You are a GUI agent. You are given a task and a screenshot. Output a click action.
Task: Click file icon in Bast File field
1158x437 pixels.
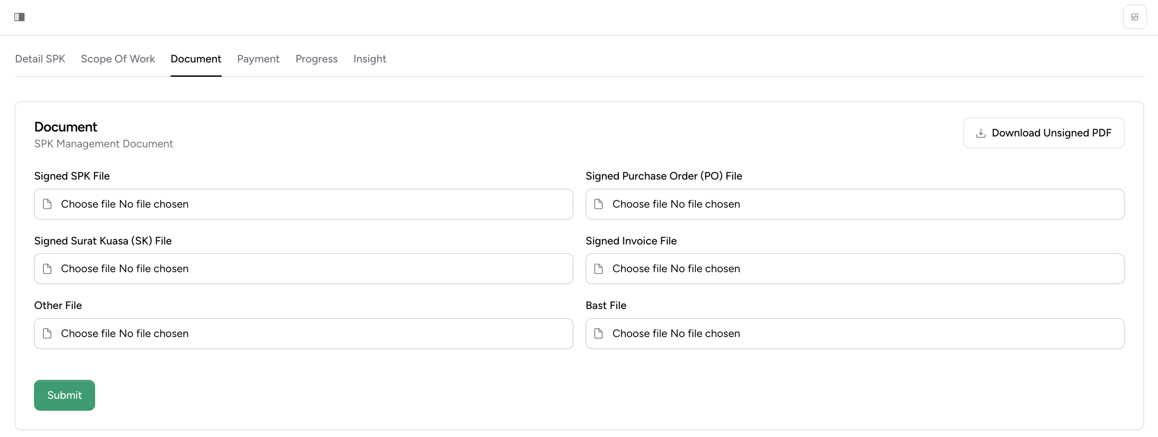pos(598,334)
